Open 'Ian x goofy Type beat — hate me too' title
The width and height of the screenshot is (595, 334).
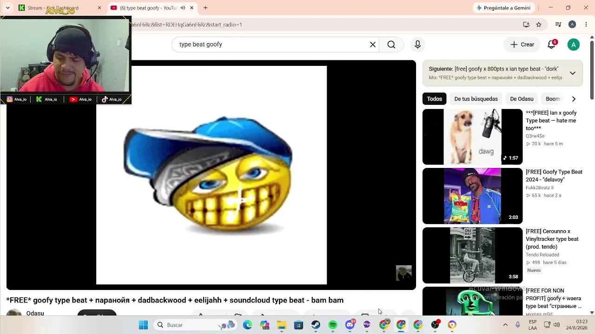551,121
